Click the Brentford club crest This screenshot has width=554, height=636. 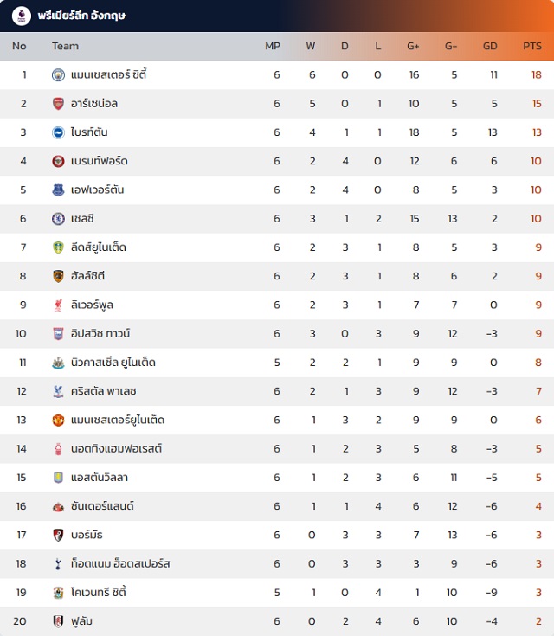click(59, 162)
